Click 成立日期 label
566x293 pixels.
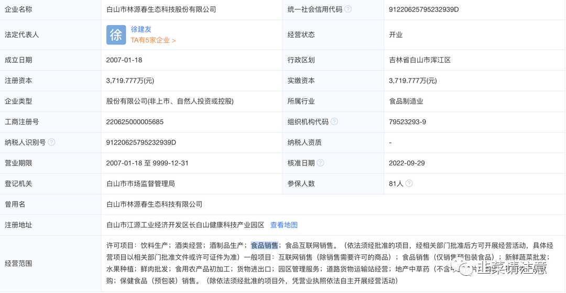point(18,60)
